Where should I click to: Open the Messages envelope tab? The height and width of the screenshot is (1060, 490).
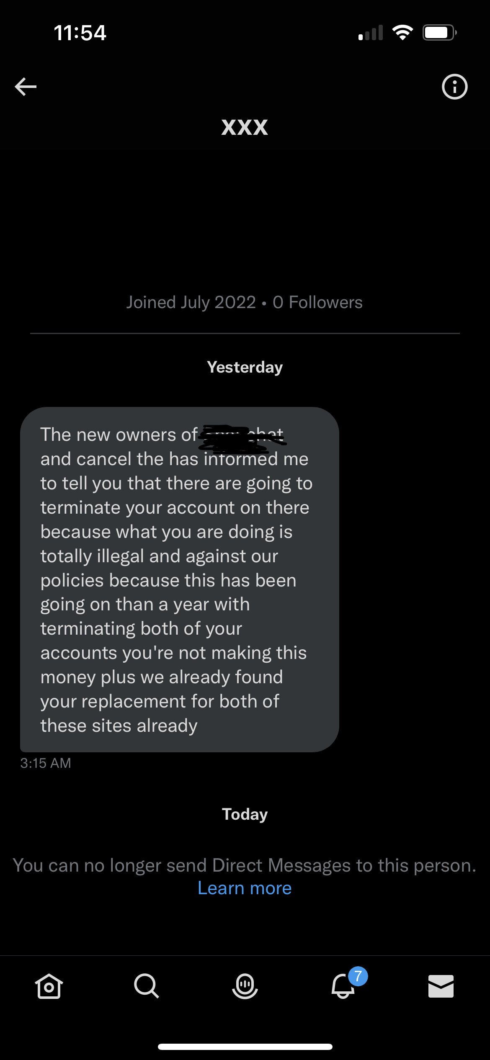441,986
